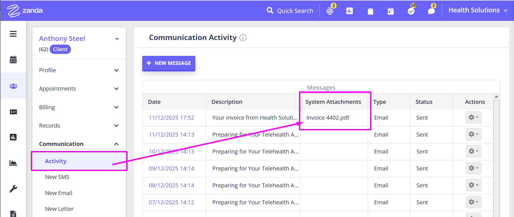Click the tasks checkmark icon with 39 badge
This screenshot has height=217, width=514.
point(411,11)
